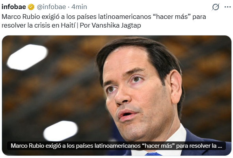Click the gold verified badge next to infobae

click(31, 7)
